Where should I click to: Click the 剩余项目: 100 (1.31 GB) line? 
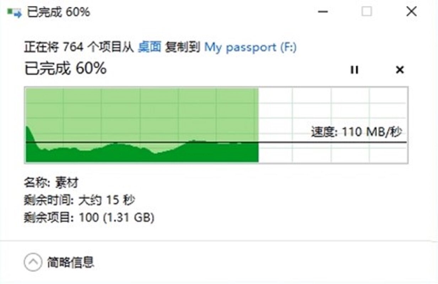[89, 217]
